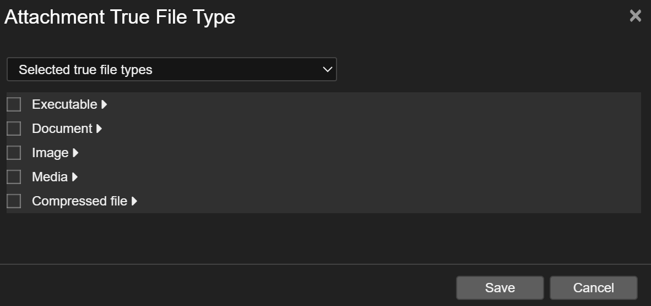Expand the Compressed file arrow

[134, 201]
